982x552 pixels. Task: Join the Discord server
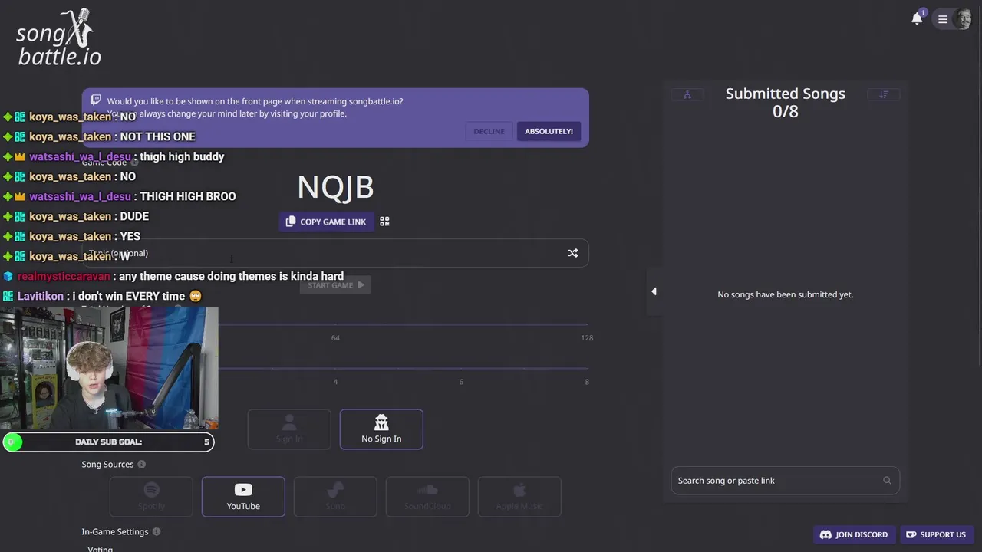pos(854,534)
